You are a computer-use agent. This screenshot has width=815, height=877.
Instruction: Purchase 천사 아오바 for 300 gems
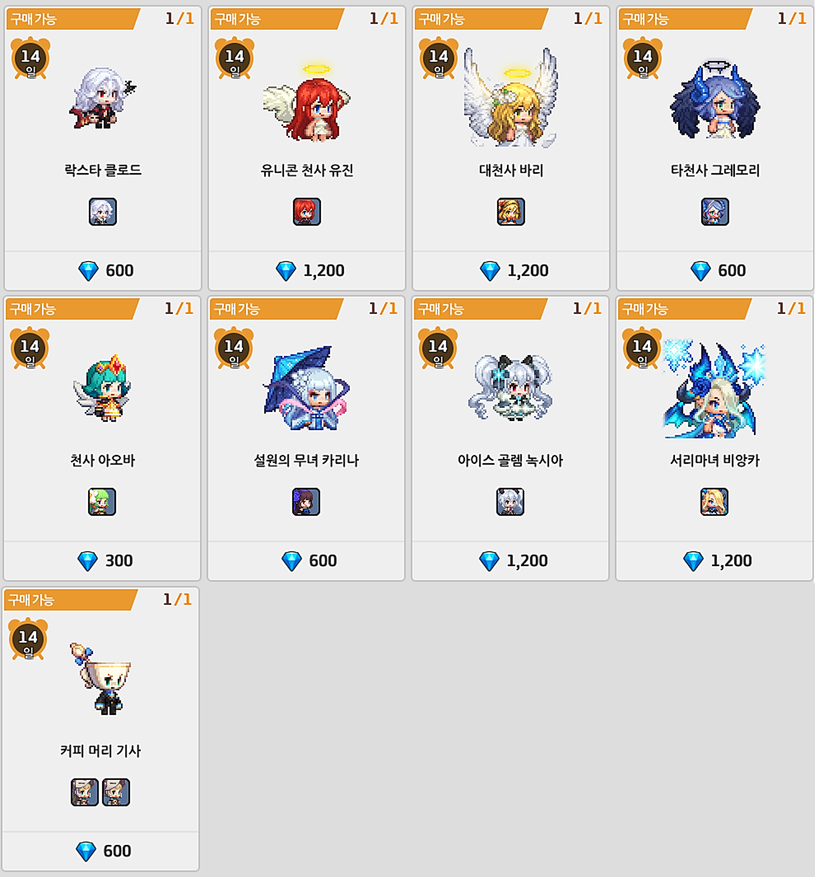point(102,560)
